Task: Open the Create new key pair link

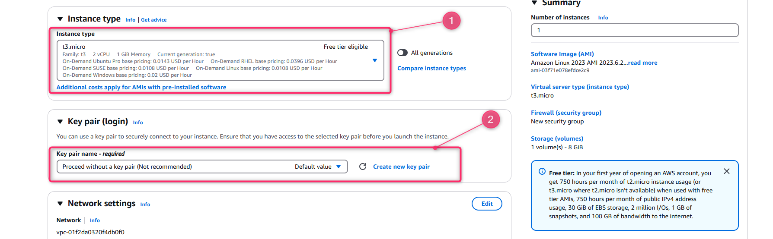Action: click(401, 167)
